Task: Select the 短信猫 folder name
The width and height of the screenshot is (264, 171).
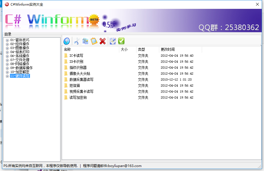Action: coord(74,85)
